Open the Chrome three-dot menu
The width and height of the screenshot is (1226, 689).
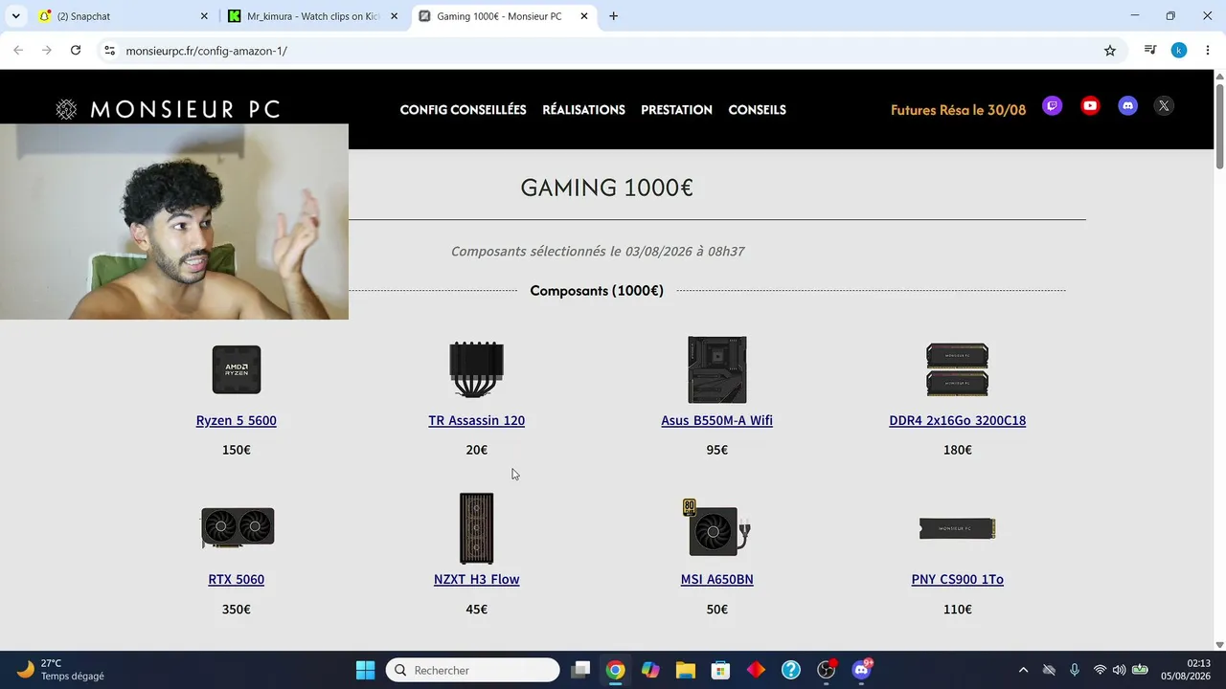tap(1207, 51)
